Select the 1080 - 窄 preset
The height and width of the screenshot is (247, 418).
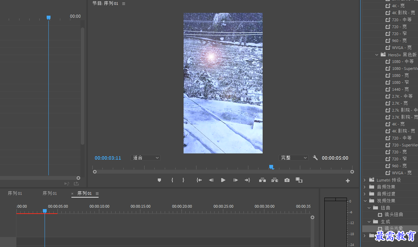click(x=400, y=82)
